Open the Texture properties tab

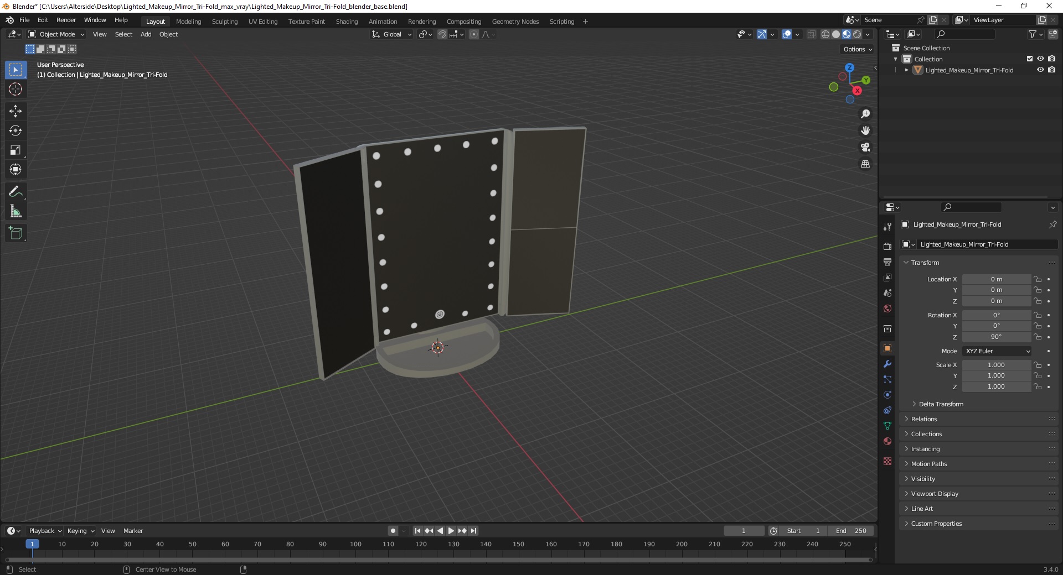pos(887,461)
